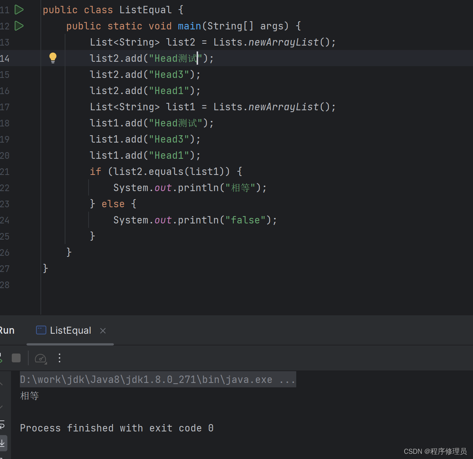This screenshot has width=473, height=459.
Task: Click the if (list2.equals(list1)) condition
Action: (166, 172)
